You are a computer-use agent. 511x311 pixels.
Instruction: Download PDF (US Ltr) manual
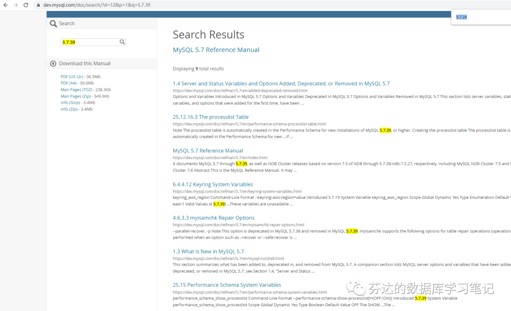click(x=72, y=77)
